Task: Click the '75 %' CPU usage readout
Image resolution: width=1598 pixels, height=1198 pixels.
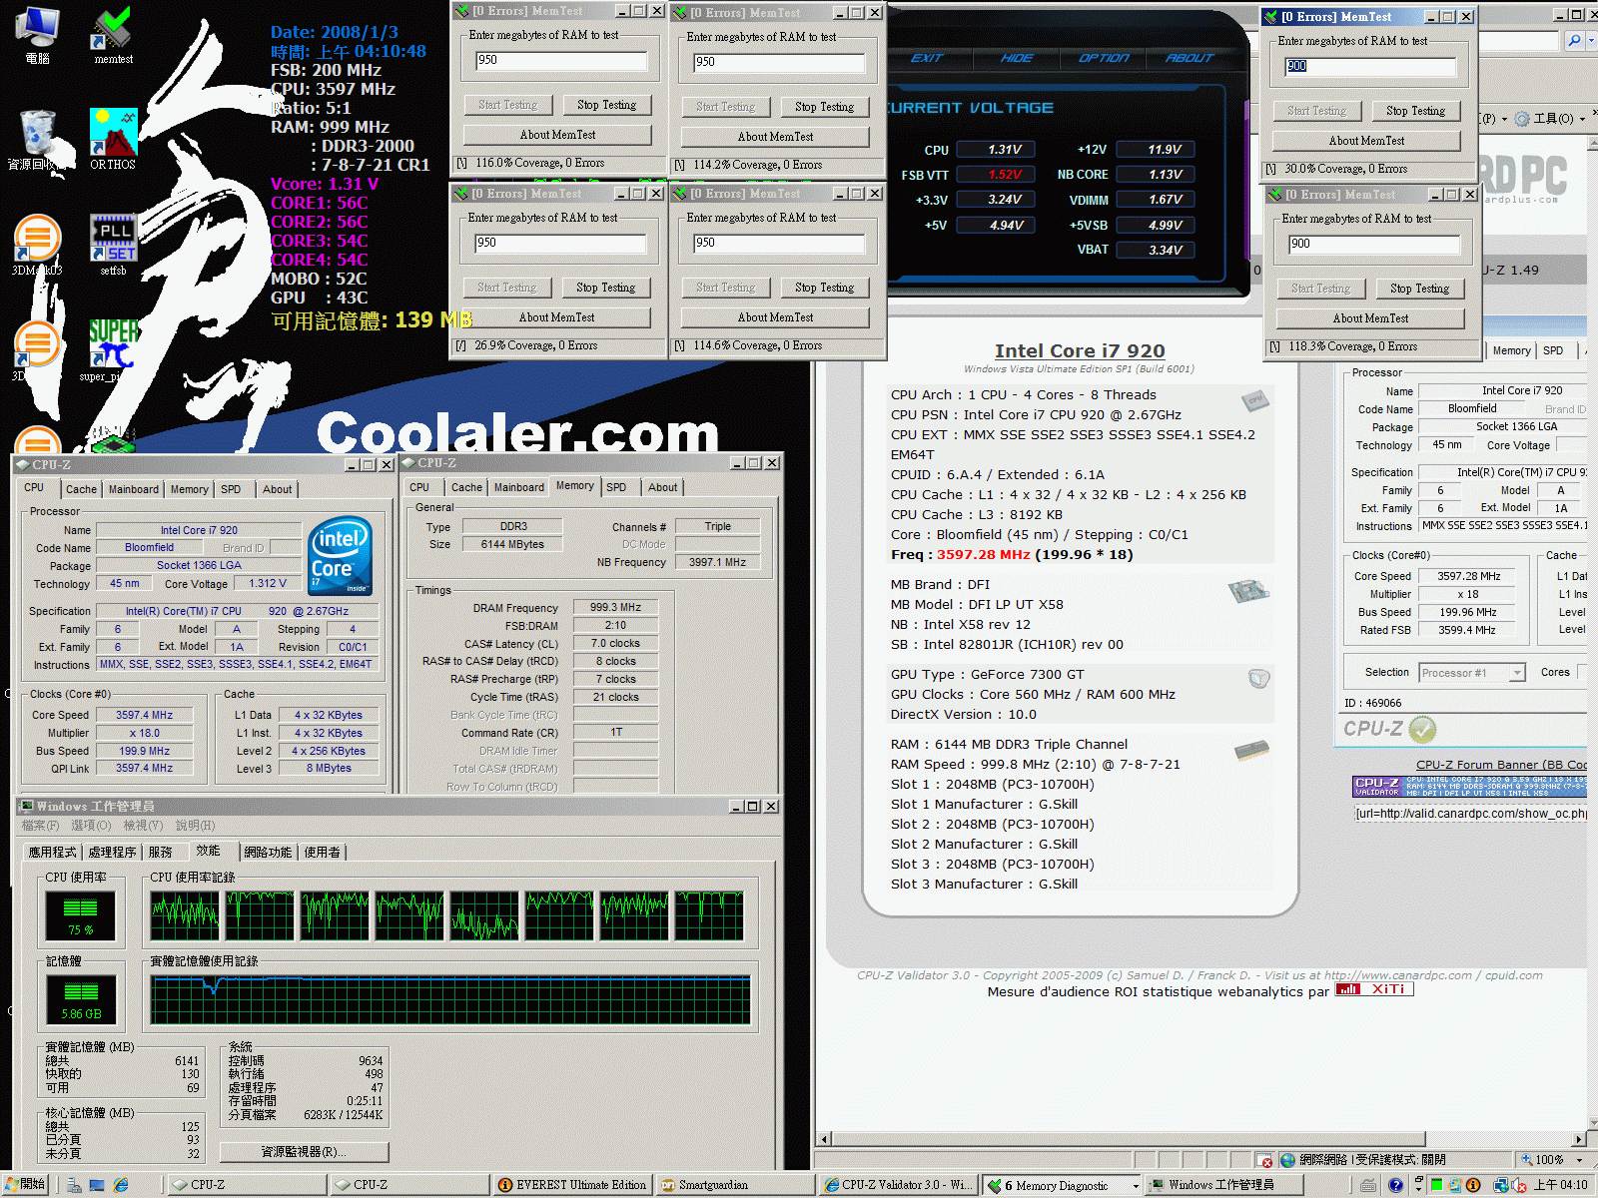Action: [x=81, y=929]
